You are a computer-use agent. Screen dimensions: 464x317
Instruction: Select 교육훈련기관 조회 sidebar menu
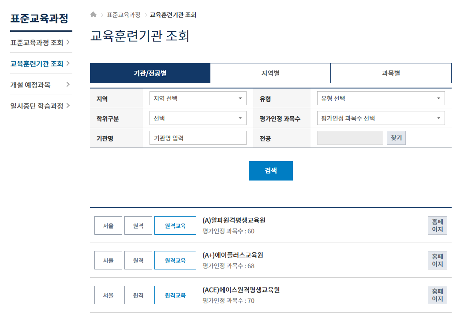click(x=41, y=63)
